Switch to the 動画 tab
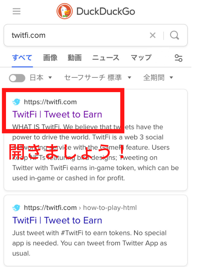The height and width of the screenshot is (267, 200). (x=75, y=58)
